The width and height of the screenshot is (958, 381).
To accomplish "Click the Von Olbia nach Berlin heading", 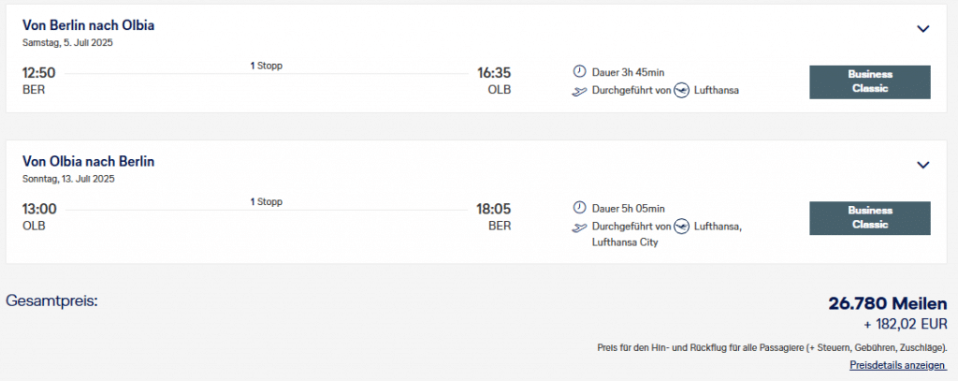I will [88, 161].
